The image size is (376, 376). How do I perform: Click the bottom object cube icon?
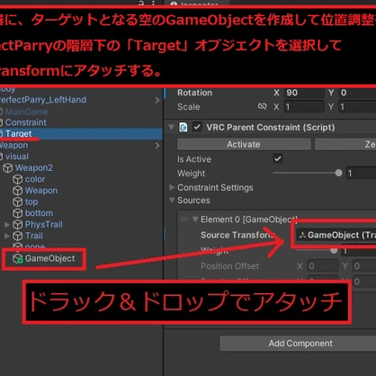(17, 213)
